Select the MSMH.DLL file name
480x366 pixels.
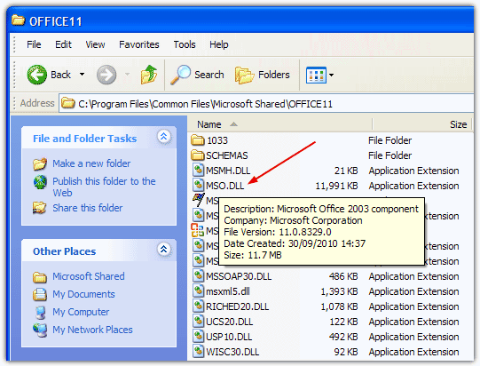coord(228,171)
